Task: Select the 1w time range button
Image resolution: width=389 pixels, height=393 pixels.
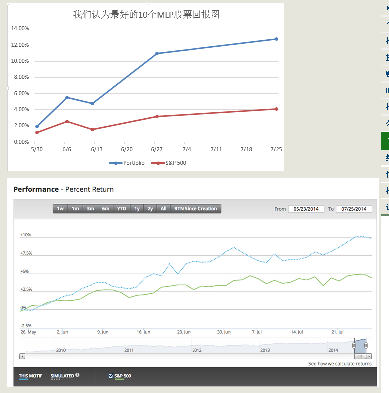Action: coord(60,209)
